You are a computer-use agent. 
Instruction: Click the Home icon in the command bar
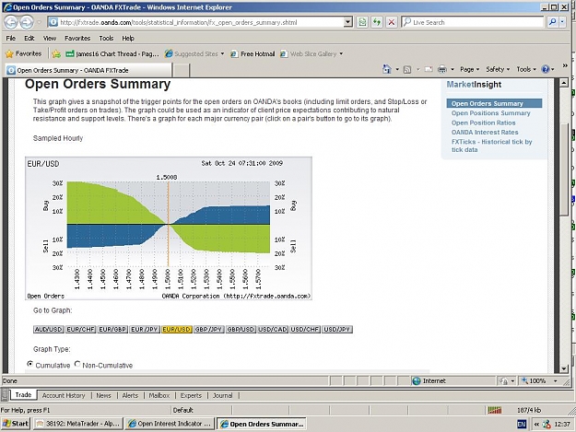386,69
